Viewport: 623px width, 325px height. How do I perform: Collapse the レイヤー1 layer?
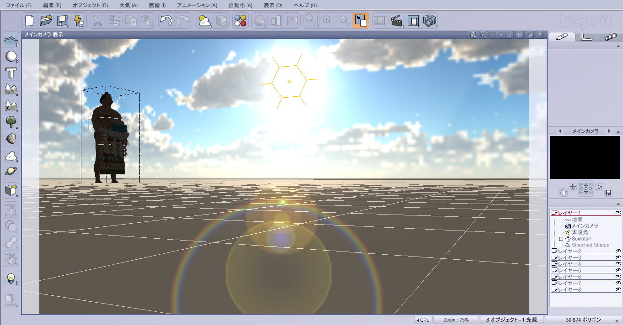(554, 213)
